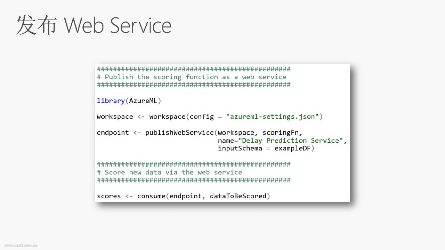Click the string "Delay Prediction Service"
This screenshot has width=445, height=250.
click(x=291, y=141)
